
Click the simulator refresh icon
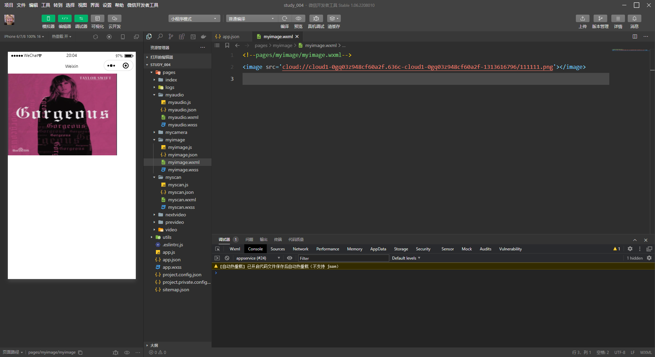coord(96,37)
